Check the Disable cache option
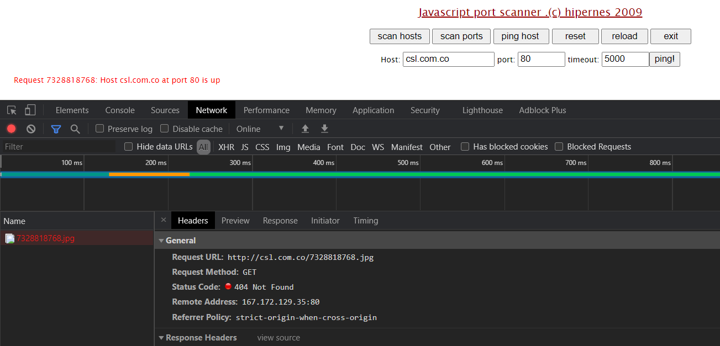 pos(164,129)
